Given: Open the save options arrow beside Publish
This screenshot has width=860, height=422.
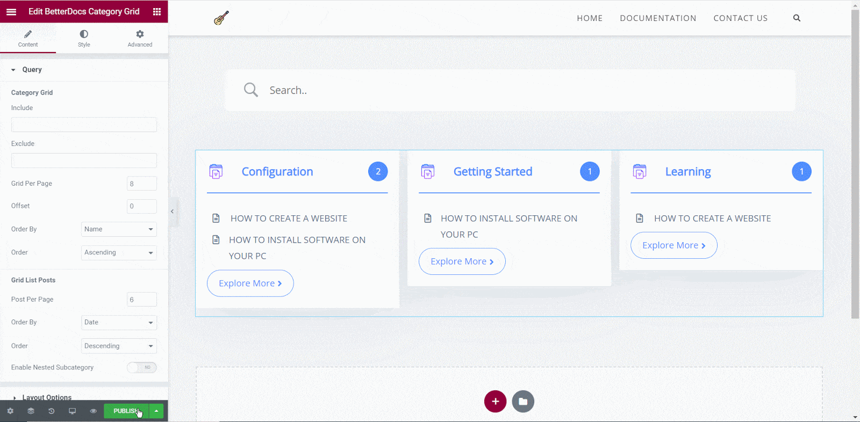Looking at the screenshot, I should point(156,411).
